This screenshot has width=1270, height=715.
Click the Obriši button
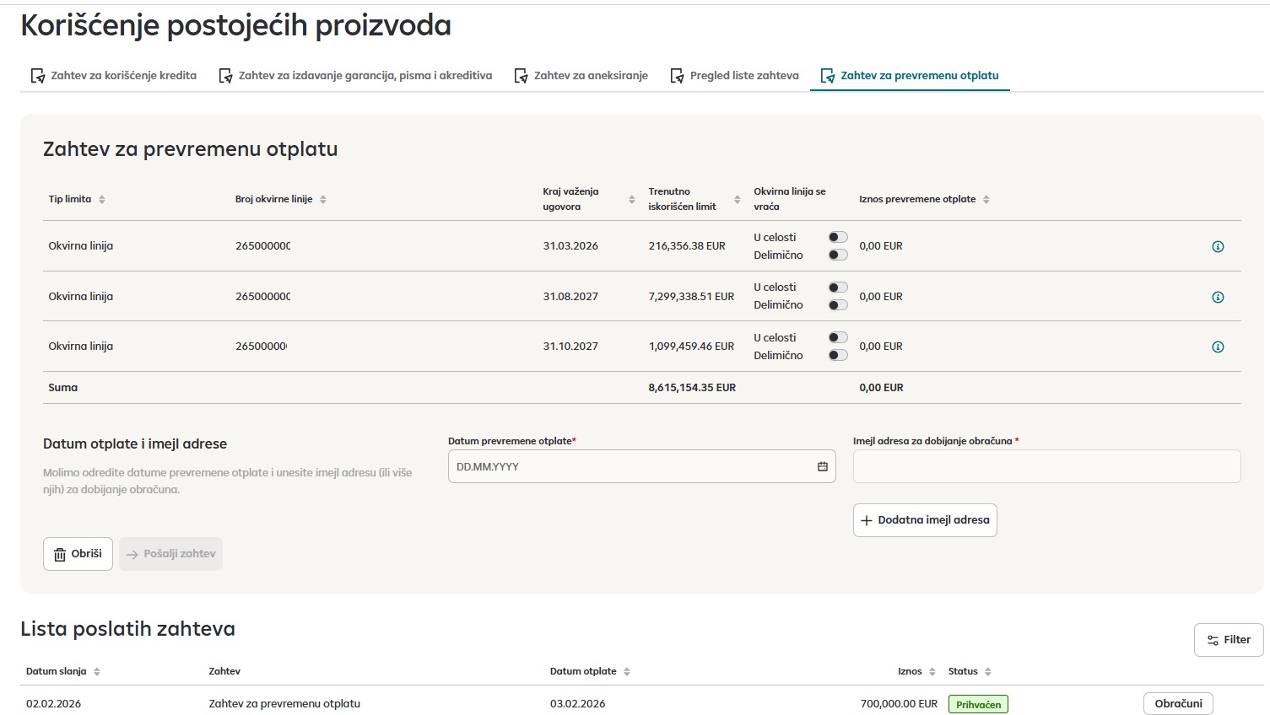pyautogui.click(x=78, y=554)
